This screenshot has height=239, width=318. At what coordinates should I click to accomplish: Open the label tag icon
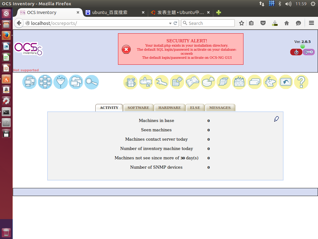255,82
